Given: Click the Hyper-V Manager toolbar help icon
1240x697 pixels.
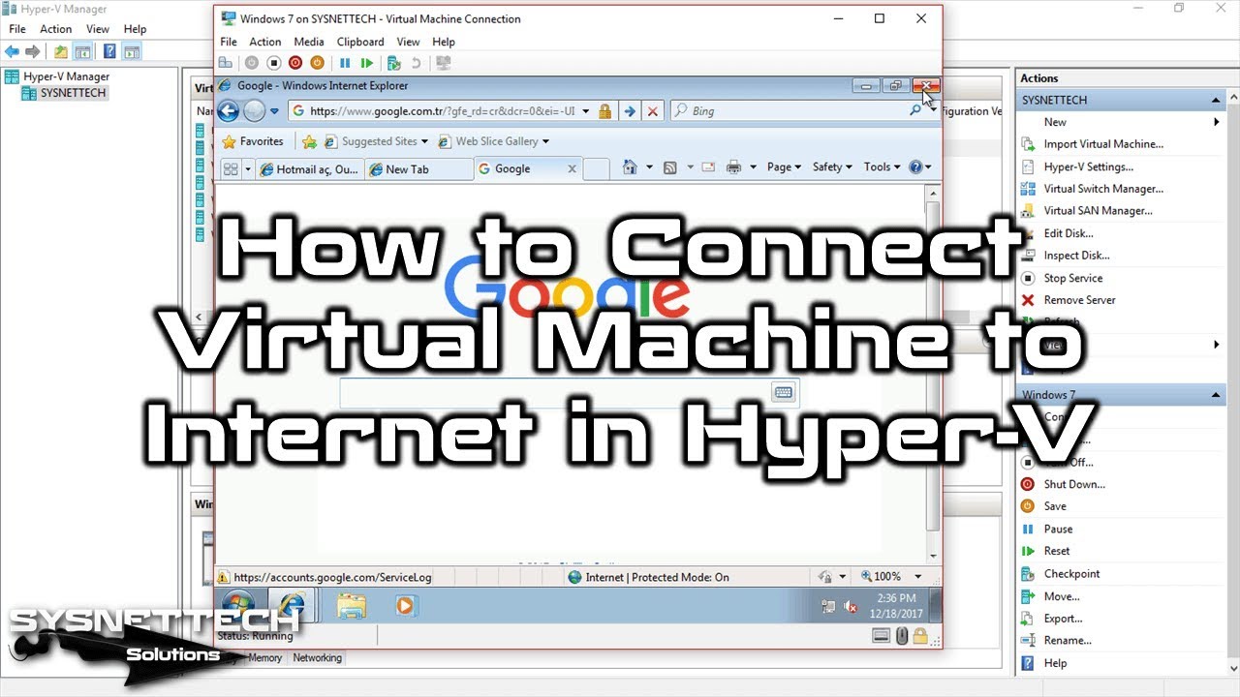Looking at the screenshot, I should [x=109, y=51].
